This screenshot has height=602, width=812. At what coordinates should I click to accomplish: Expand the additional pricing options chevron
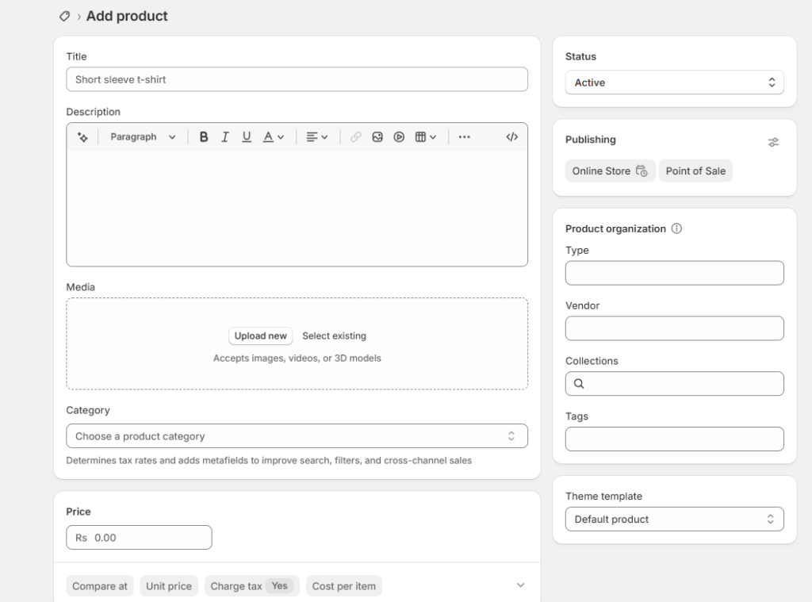(520, 585)
